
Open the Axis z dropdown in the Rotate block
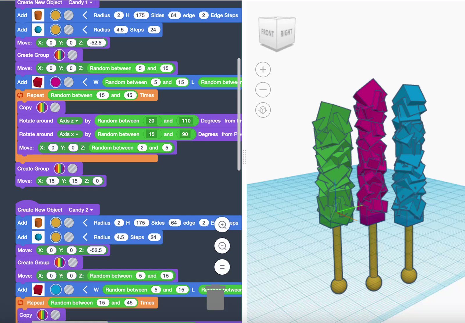click(69, 121)
